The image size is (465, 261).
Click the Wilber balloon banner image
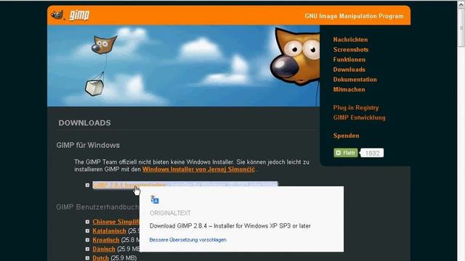coord(183,66)
